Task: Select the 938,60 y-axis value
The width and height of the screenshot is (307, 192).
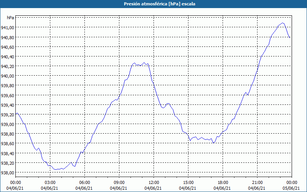Action: click(x=7, y=144)
